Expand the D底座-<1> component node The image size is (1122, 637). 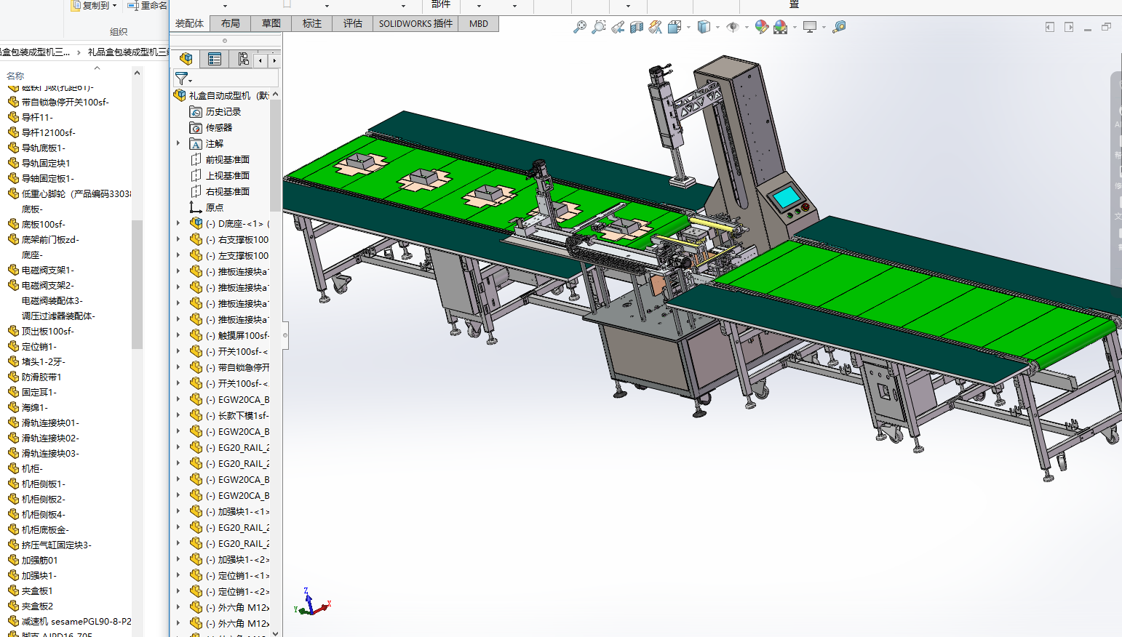pyautogui.click(x=178, y=223)
